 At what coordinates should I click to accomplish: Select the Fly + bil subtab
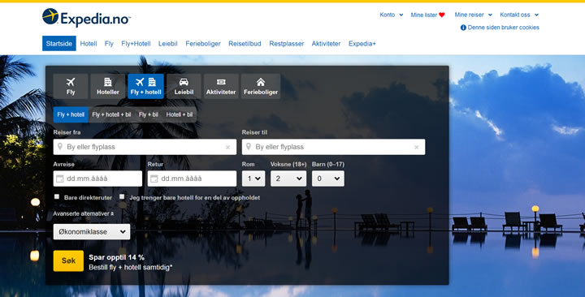click(149, 114)
